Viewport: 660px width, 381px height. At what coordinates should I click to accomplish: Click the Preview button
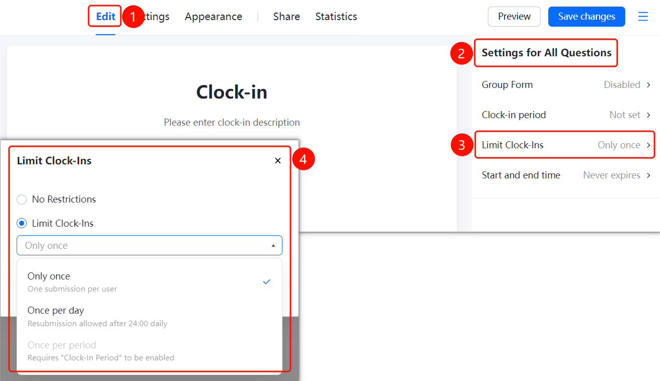pyautogui.click(x=514, y=17)
